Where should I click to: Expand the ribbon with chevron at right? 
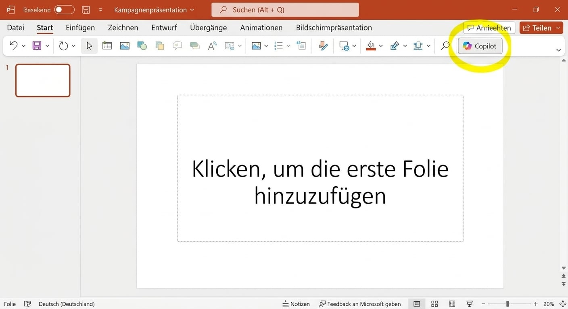point(559,50)
